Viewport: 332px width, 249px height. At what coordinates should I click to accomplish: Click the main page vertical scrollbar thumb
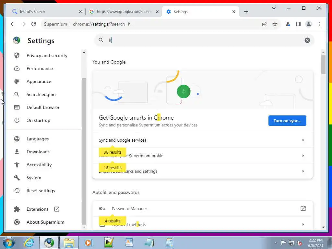click(x=323, y=65)
